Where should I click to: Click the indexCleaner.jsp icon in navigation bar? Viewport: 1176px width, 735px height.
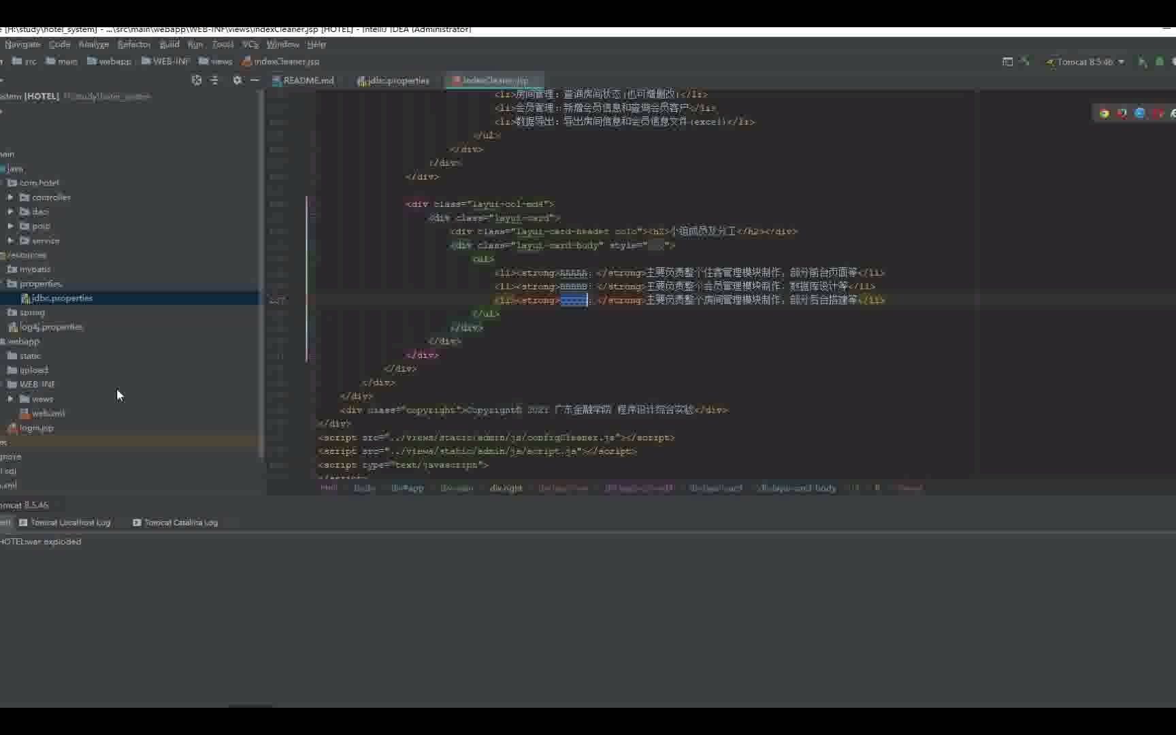coord(247,61)
